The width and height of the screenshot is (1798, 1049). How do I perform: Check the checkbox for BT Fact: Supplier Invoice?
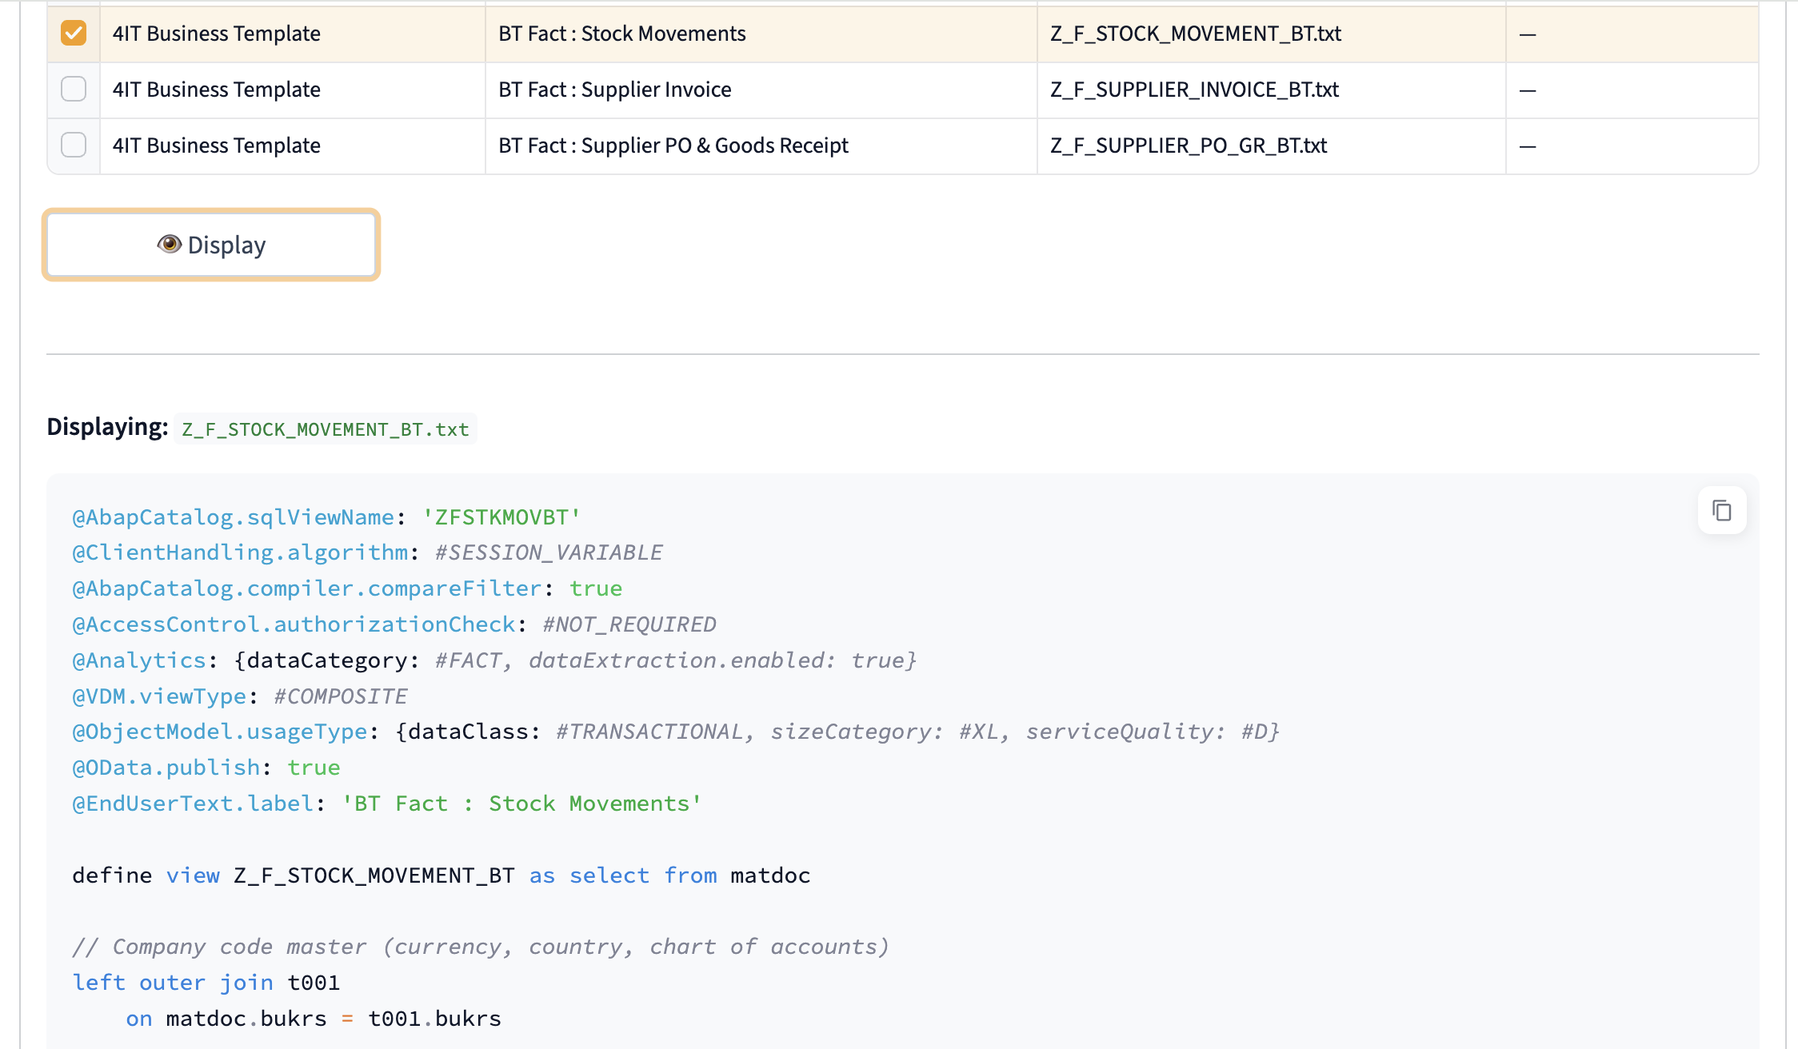(x=73, y=89)
